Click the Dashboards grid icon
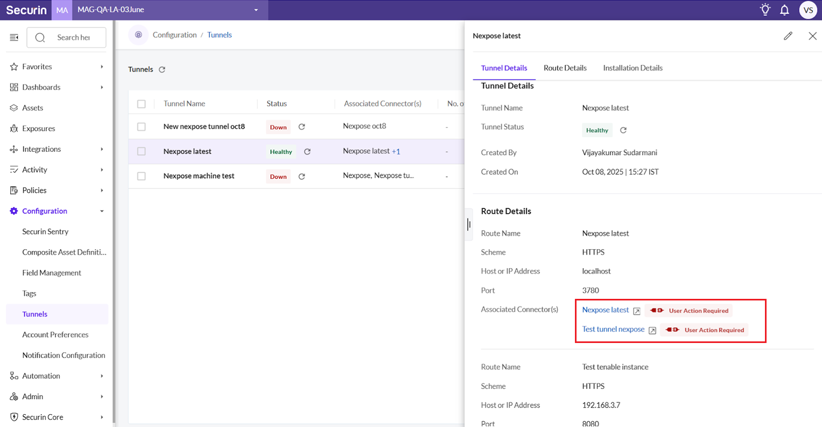Screen dimensions: 822x427 pos(14,87)
